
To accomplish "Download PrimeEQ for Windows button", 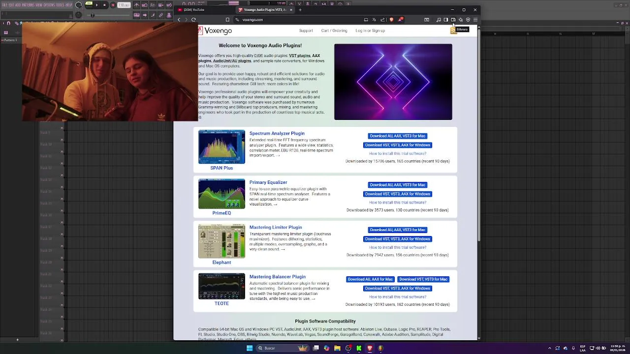I will [398, 194].
